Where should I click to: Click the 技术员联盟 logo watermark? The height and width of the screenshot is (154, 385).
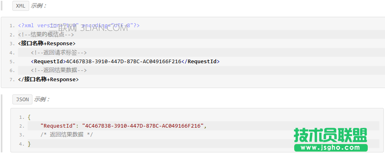331,135
